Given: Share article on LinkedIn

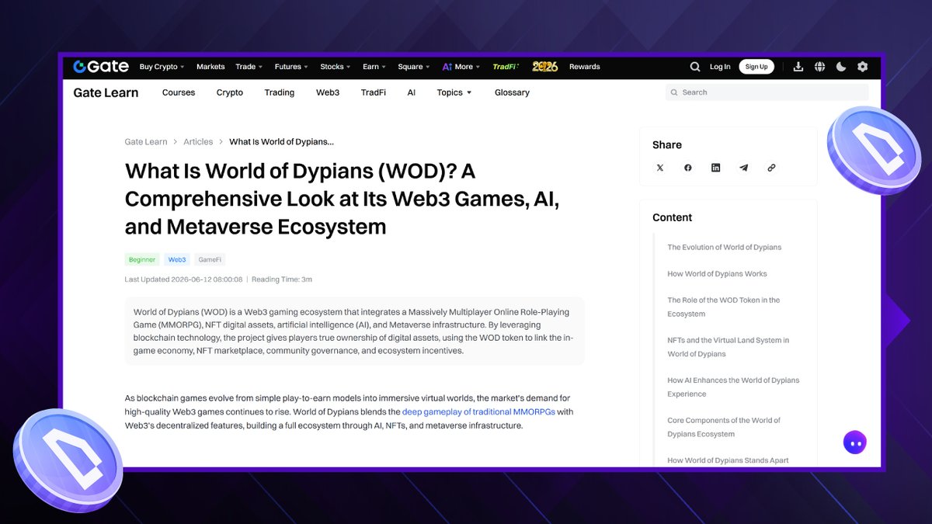Looking at the screenshot, I should [x=716, y=168].
